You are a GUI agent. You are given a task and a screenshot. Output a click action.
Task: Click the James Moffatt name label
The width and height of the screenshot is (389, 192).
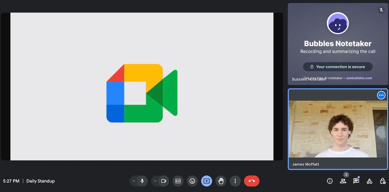(x=306, y=164)
